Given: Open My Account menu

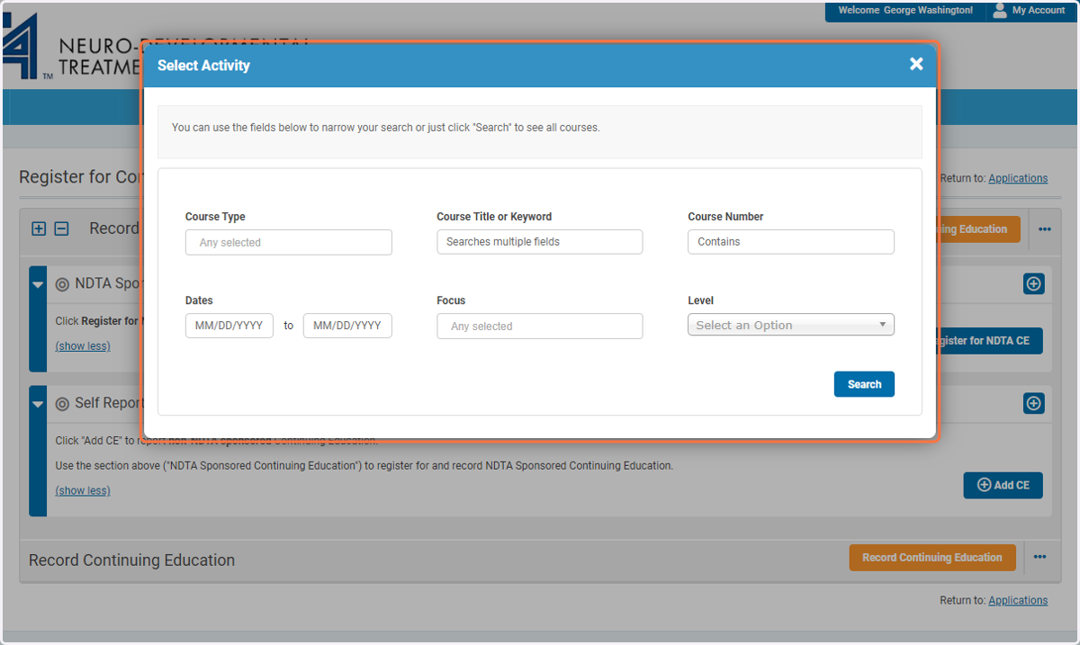Looking at the screenshot, I should coord(1038,10).
